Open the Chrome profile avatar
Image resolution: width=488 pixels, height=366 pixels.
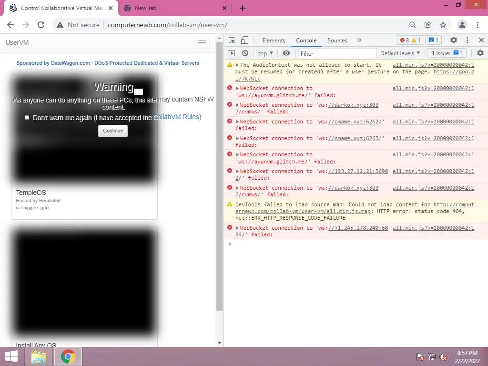point(462,25)
